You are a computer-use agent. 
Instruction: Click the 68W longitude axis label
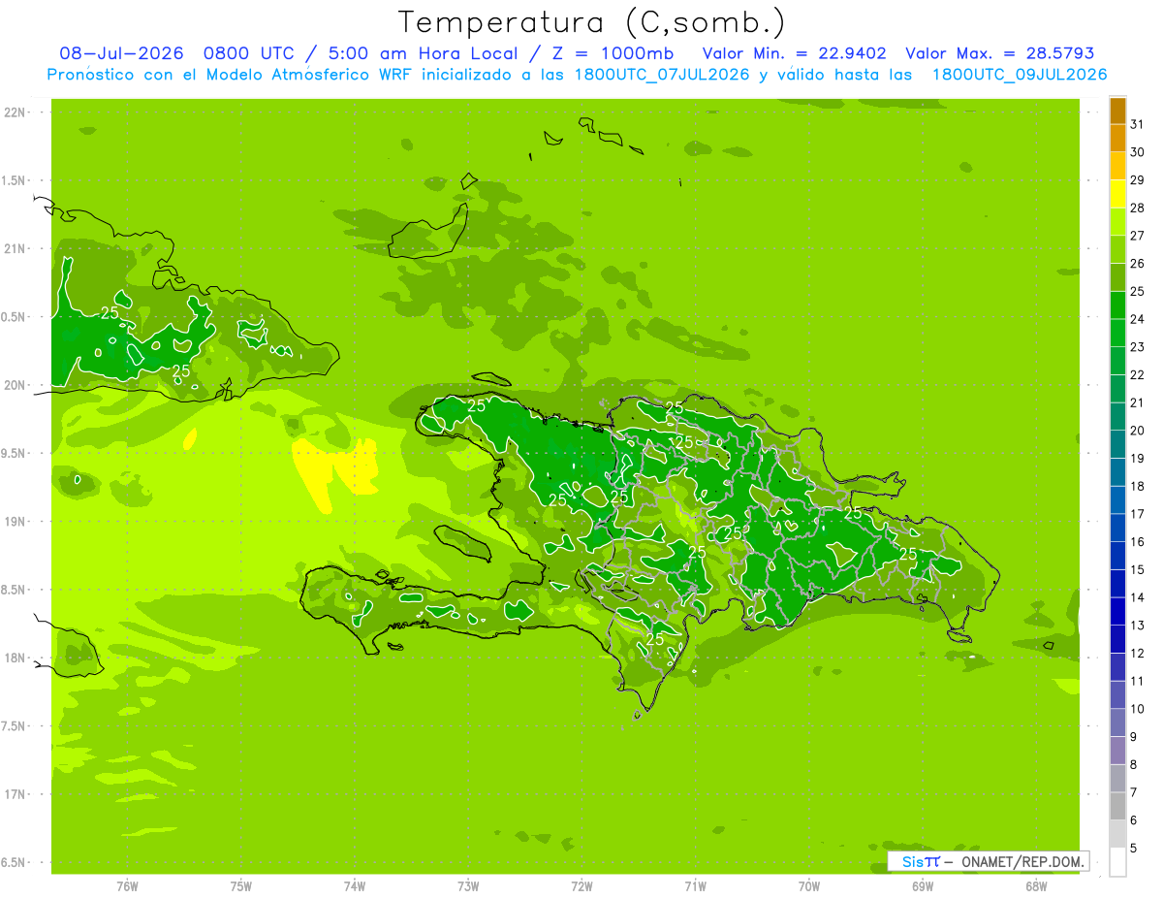click(1036, 885)
